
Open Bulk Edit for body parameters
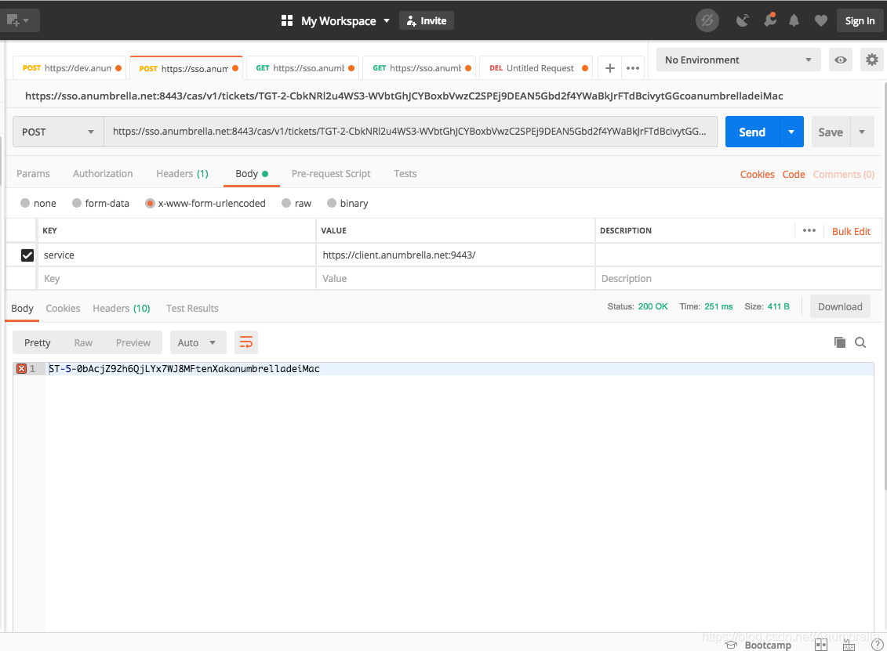852,231
